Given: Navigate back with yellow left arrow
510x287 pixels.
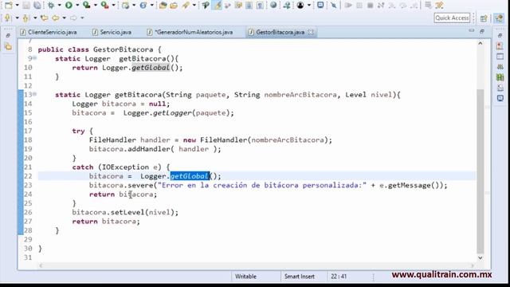Looking at the screenshot, I should 56,18.
